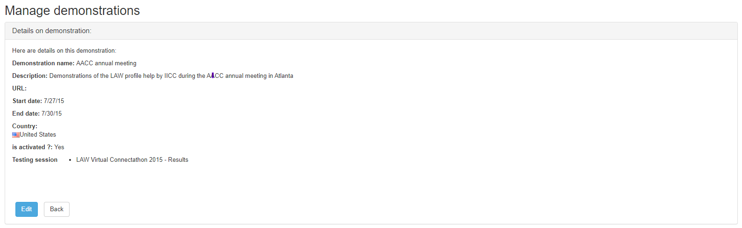
Task: Click the Country field label
Action: 25,126
